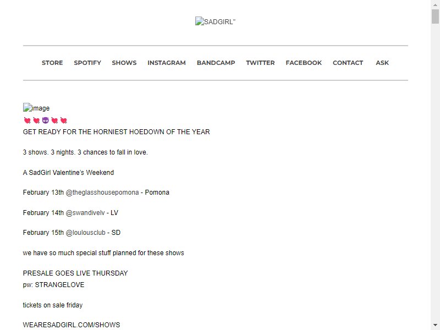Click the vertical scrollbar thumb
Image resolution: width=440 pixels, height=330 pixels.
coord(435,16)
